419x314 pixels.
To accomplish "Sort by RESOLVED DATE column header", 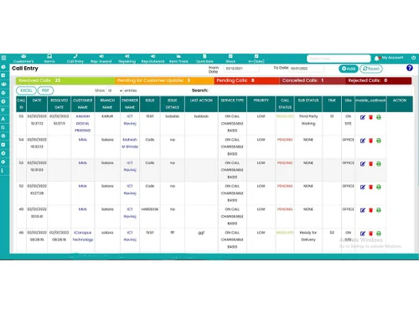I will tap(59, 104).
